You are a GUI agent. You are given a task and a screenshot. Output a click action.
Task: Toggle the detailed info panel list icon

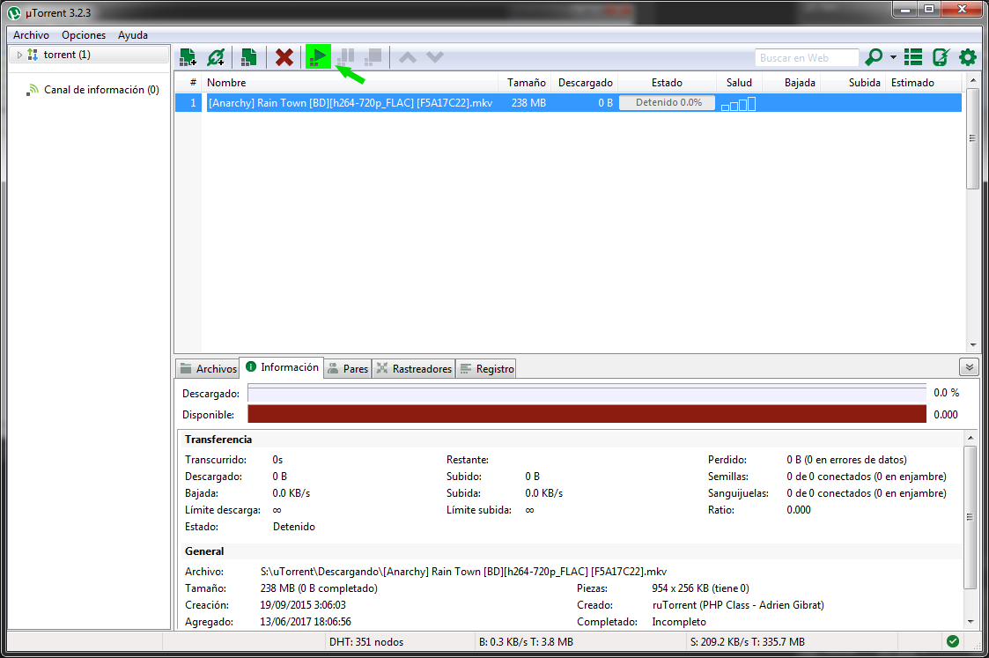(913, 56)
